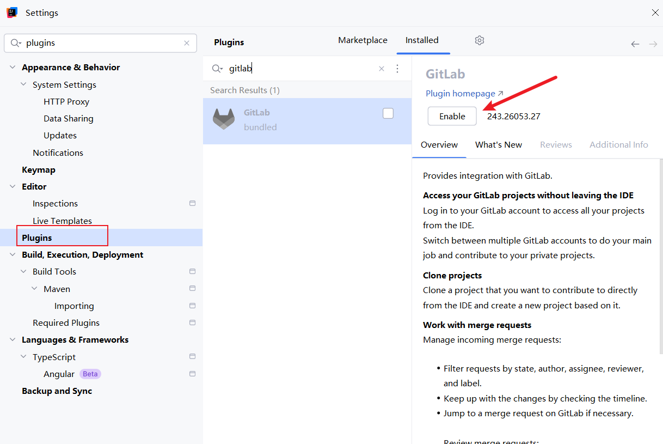Viewport: 663px width, 444px height.
Task: Collapse the Build Tools tree node
Action: 23,272
